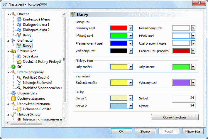
Task: Click the purple Vybraný uzel color swatch
Action: (x=181, y=83)
